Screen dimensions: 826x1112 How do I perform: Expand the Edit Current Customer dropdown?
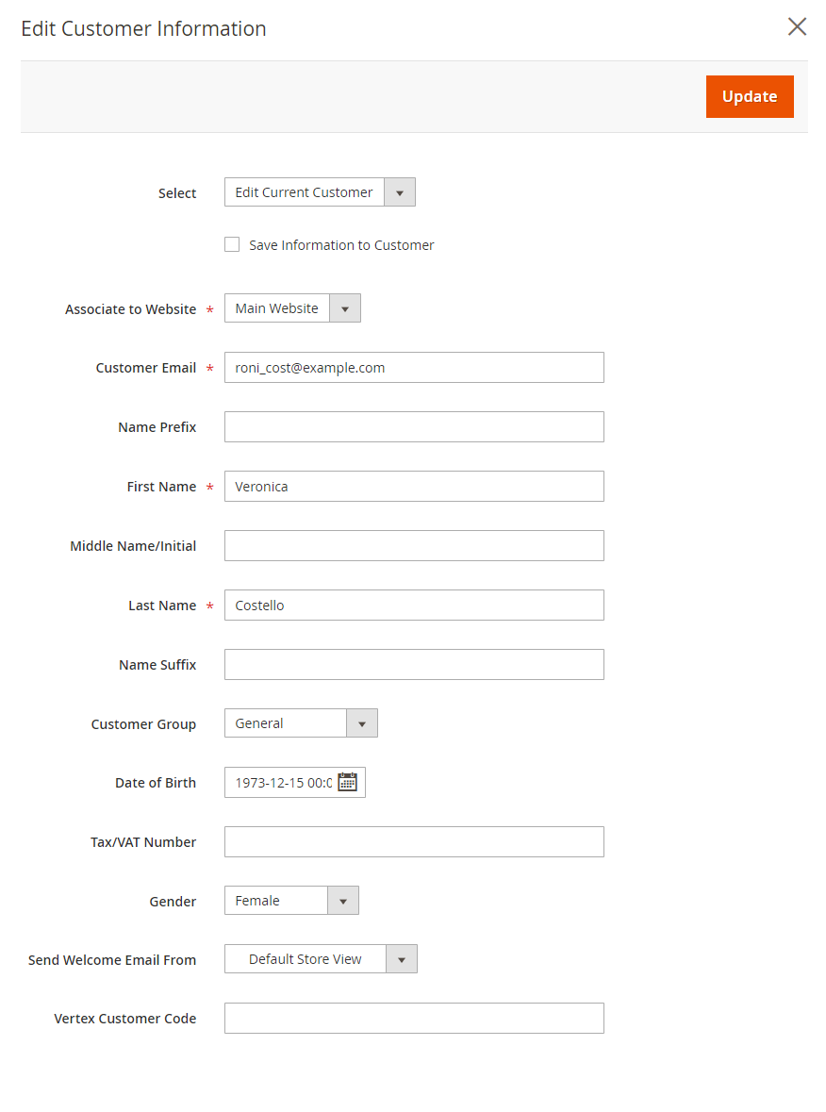coord(320,192)
